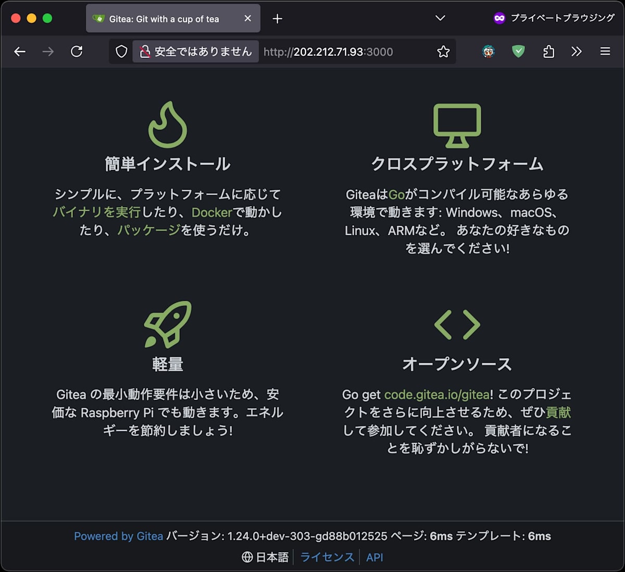Open the avatar face extension icon
The image size is (625, 572).
[x=488, y=52]
